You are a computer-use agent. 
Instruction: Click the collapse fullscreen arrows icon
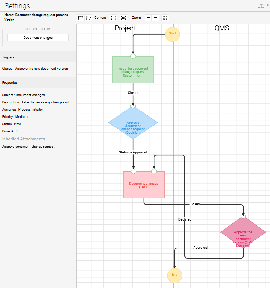165,18
